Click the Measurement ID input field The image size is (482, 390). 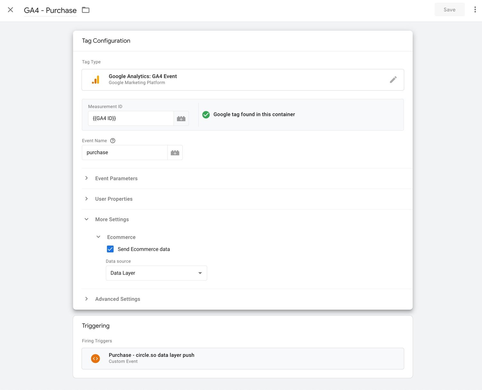[131, 118]
